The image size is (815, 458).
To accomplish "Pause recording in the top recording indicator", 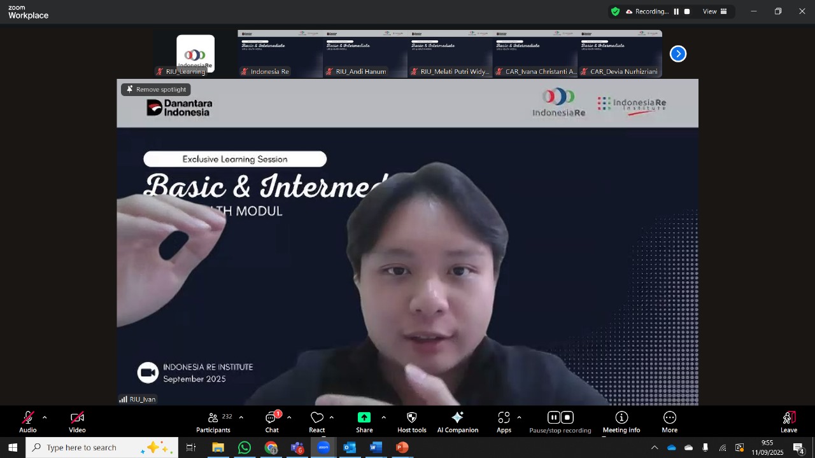I will tap(676, 11).
